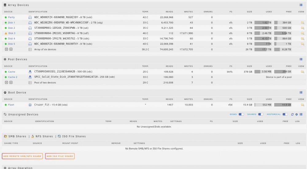This screenshot has width=307, height=169.
Task: Click the up arrow in the pool summary row
Action: (11, 83)
